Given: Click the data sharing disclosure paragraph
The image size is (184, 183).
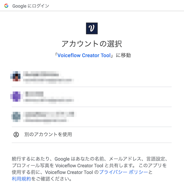Looking at the screenshot, I should click(90, 169).
